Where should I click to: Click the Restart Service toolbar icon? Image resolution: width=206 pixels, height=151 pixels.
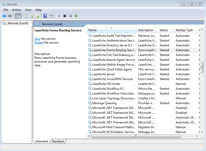pyautogui.click(x=76, y=16)
